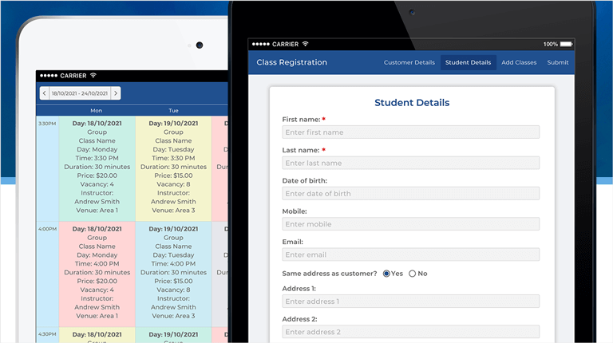Click the Class Registration title link
Viewport: 613px width, 343px height.
[291, 62]
